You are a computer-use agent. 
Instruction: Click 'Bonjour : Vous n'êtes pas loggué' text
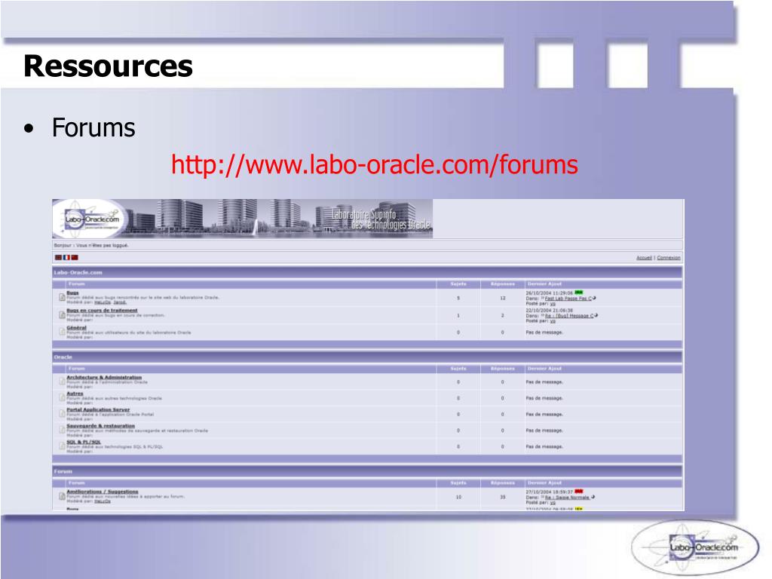pos(91,245)
